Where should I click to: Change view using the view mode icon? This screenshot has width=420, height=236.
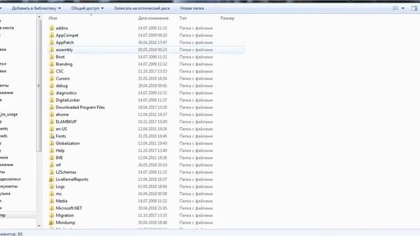click(395, 9)
